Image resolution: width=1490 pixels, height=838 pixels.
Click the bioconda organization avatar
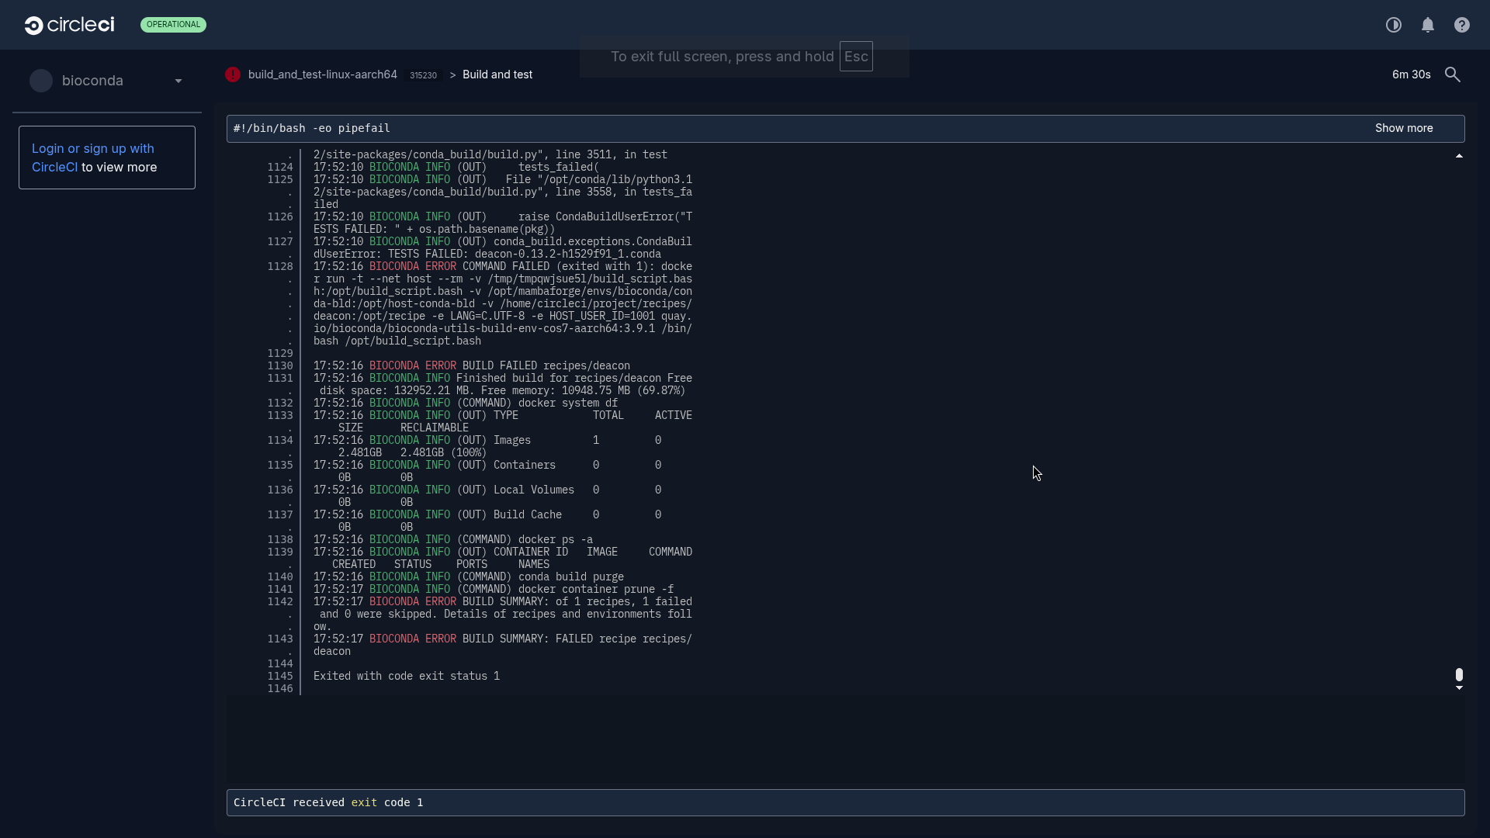pos(41,81)
